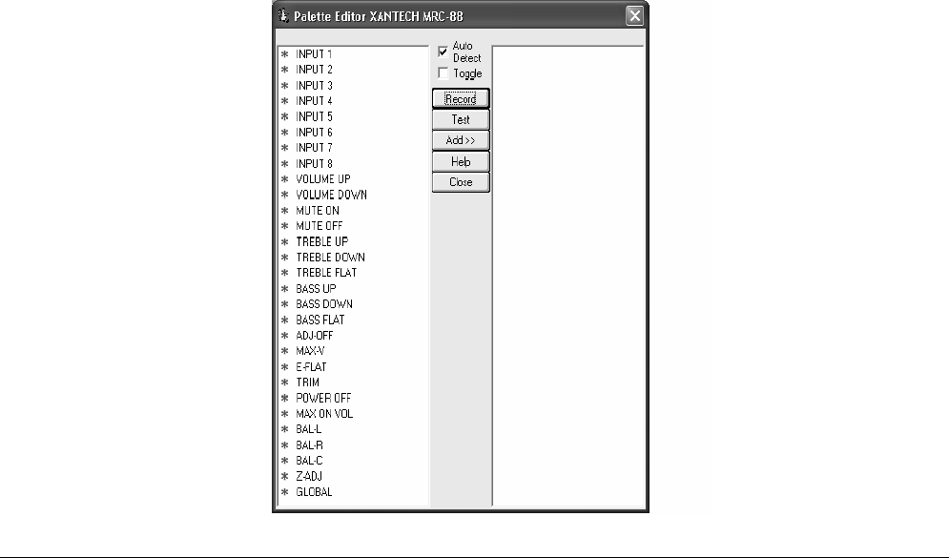Click the asterisk icon beside BASS FLAT
This screenshot has height=558, width=949.
(x=284, y=320)
